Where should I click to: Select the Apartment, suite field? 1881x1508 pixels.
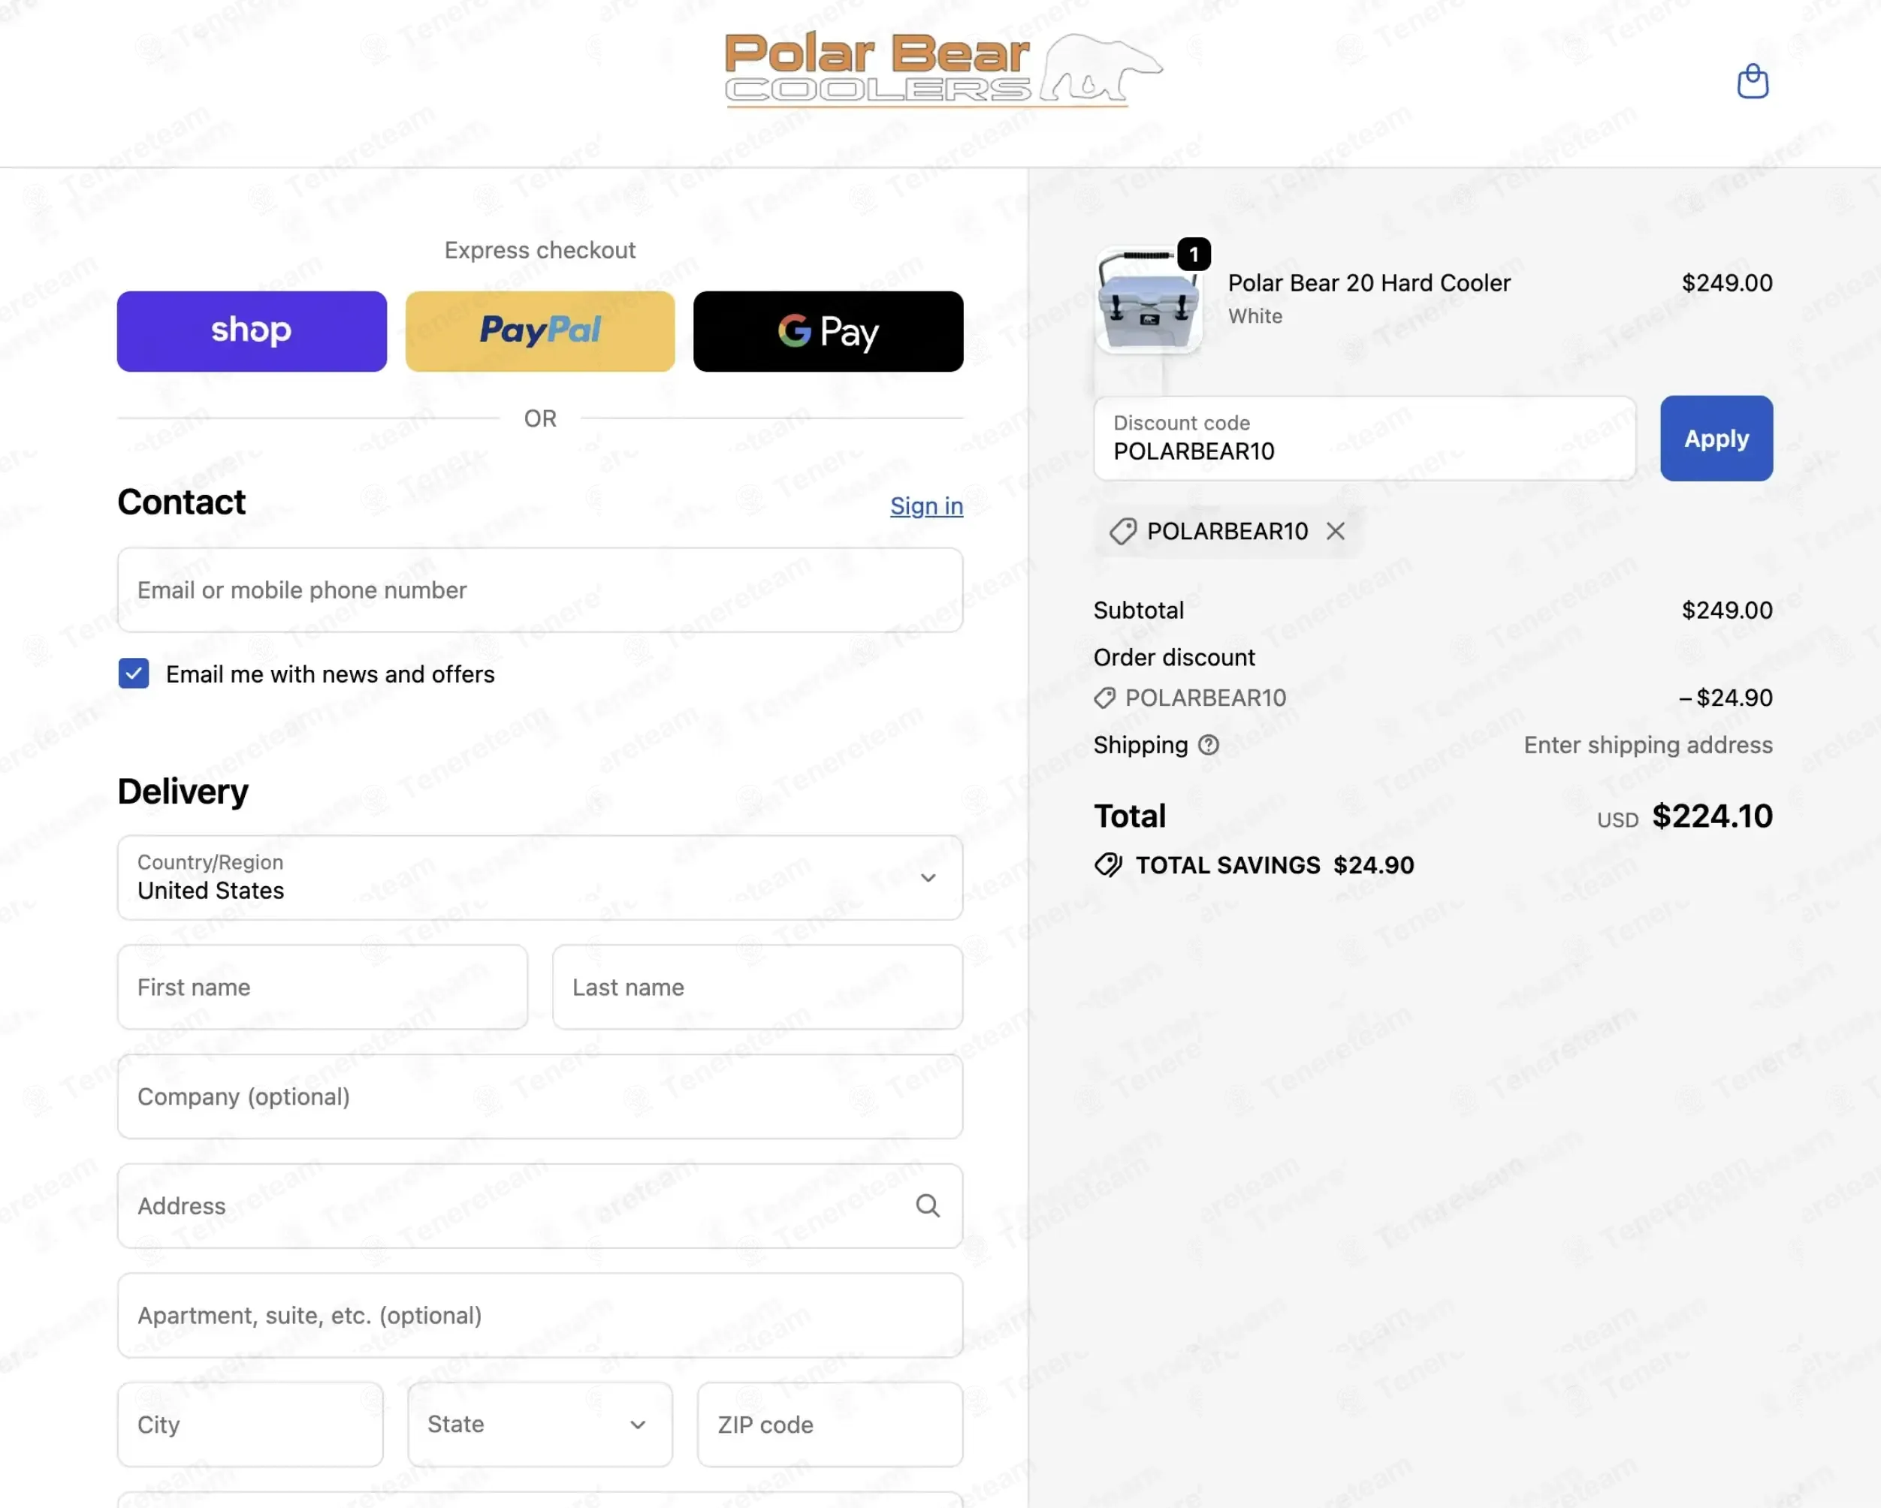[x=540, y=1315]
